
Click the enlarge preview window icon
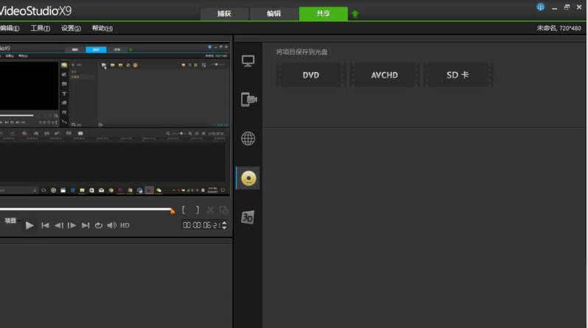[x=224, y=210]
